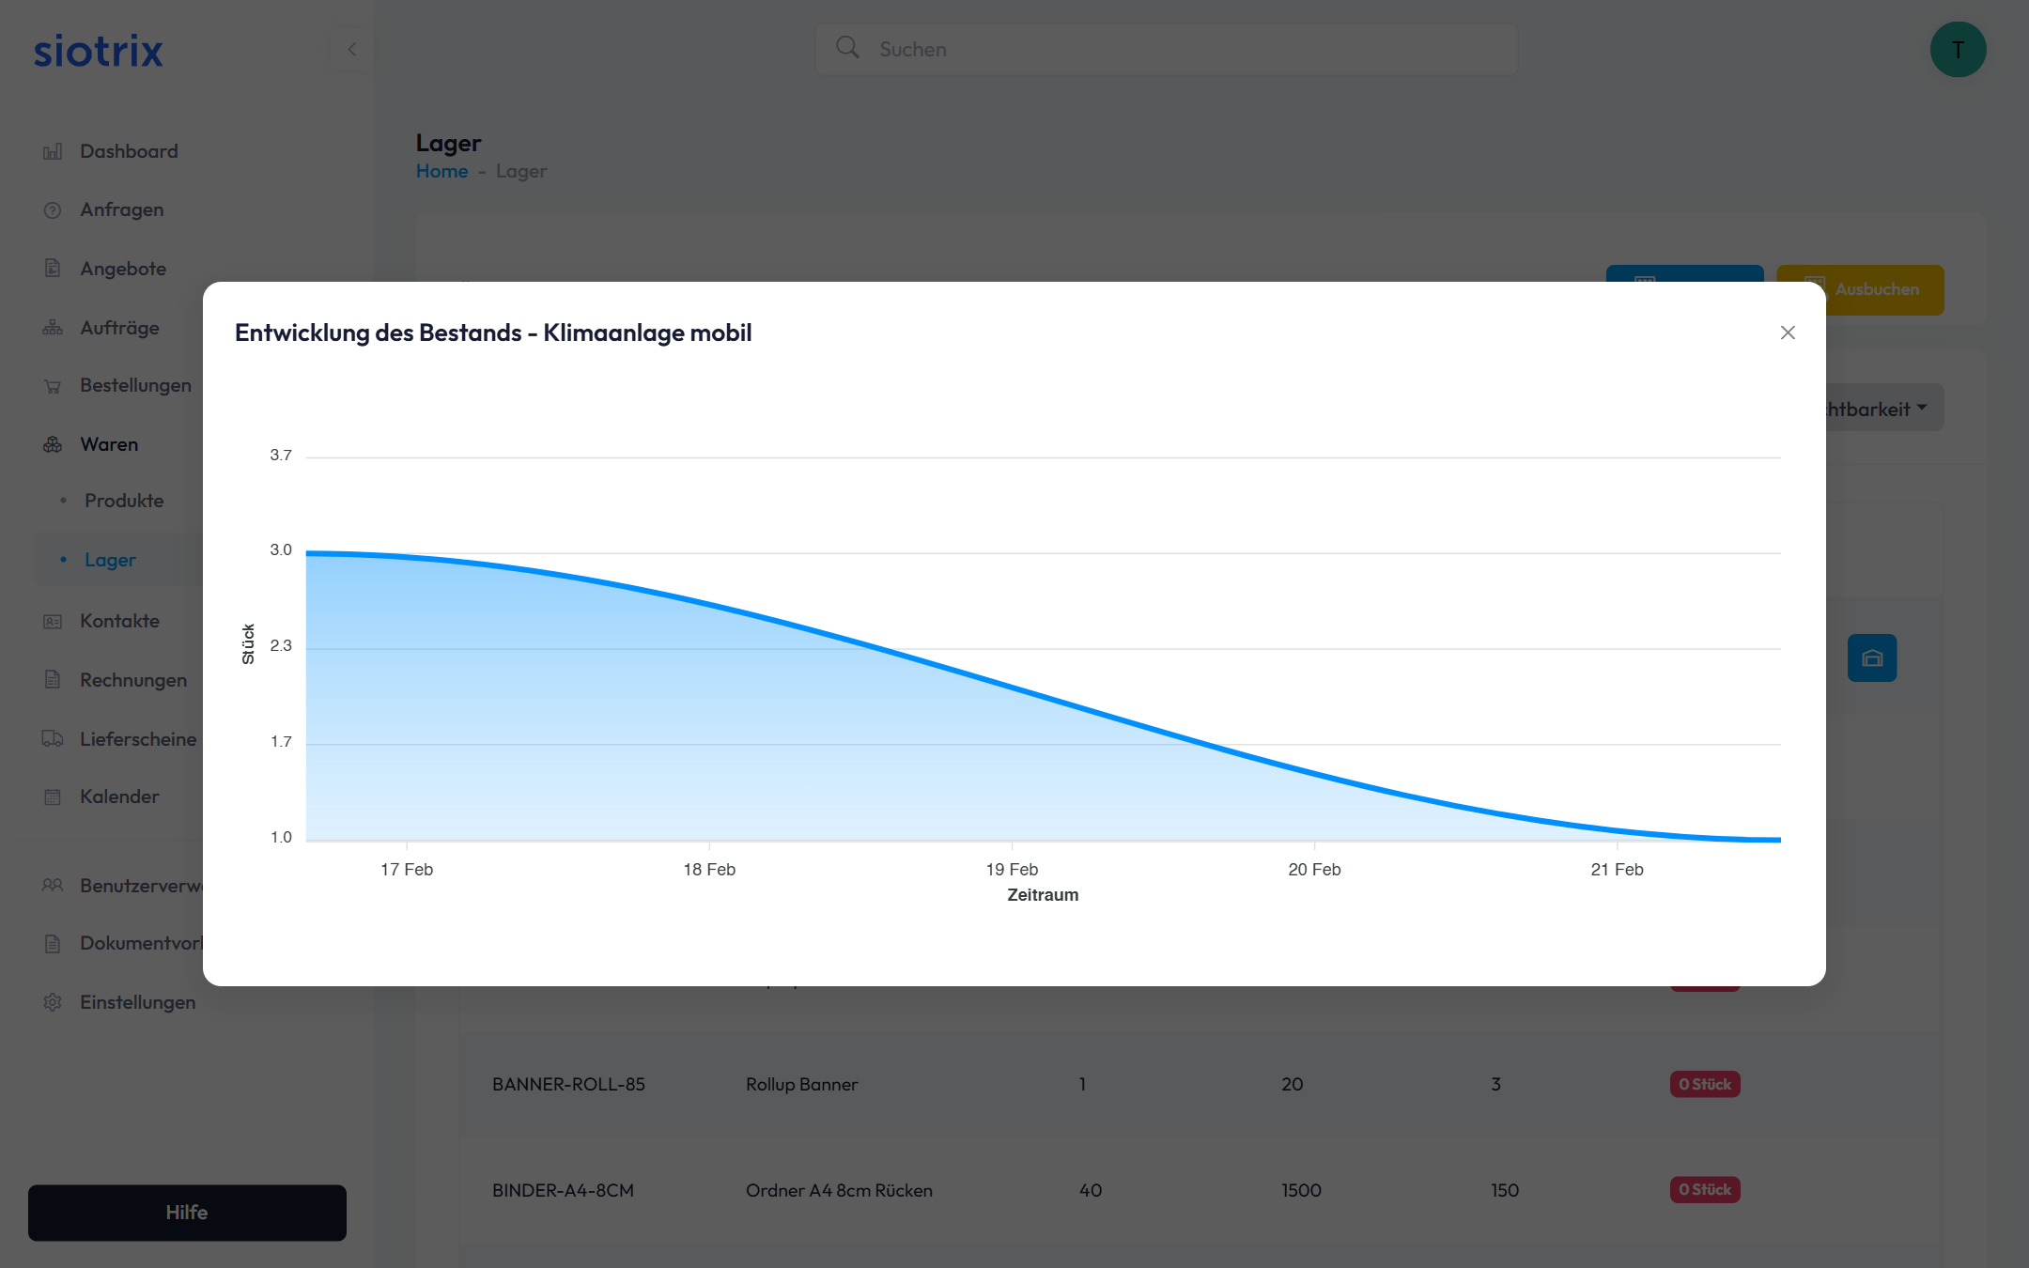Click the Hilfe button
The image size is (2029, 1268).
pos(187,1212)
